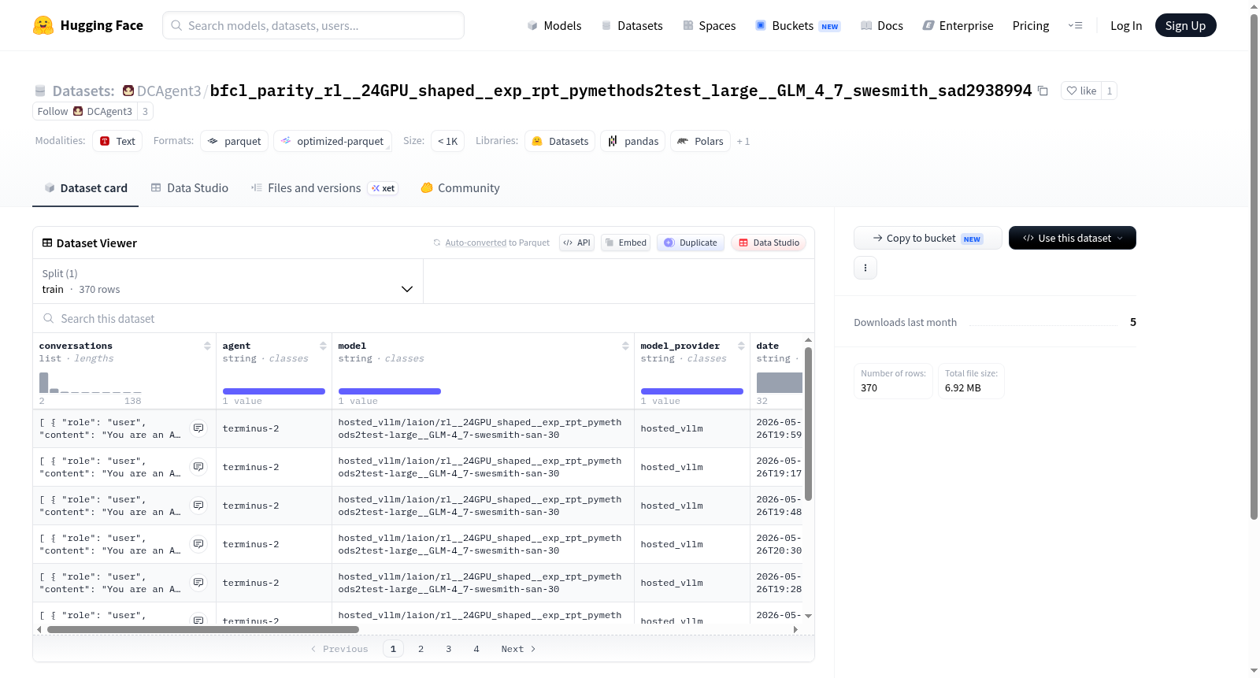Click the +1 more libraries expander

[x=743, y=141]
